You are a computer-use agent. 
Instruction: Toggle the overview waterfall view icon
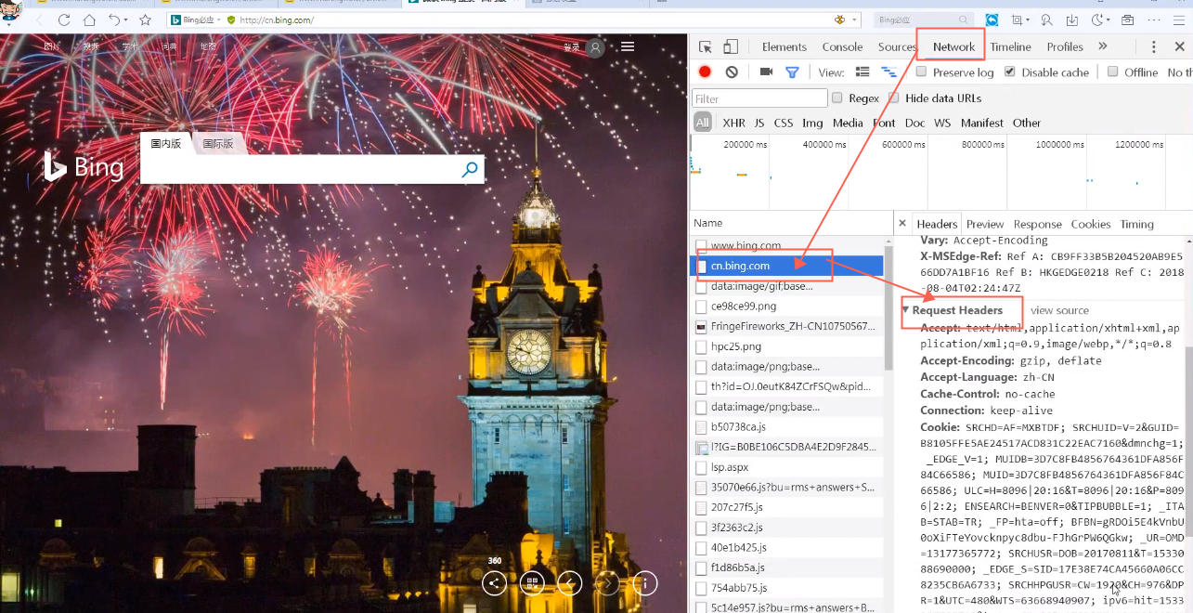point(888,72)
